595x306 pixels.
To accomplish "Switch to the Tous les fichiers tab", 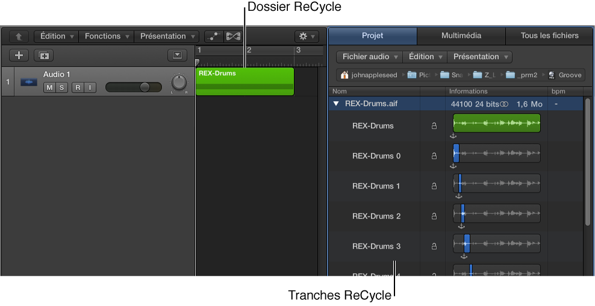I will point(549,36).
